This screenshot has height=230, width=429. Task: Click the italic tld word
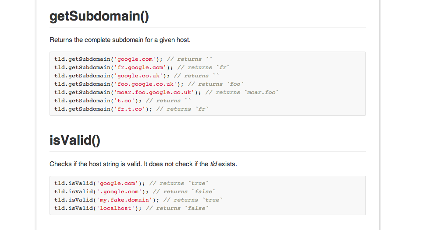(x=213, y=164)
